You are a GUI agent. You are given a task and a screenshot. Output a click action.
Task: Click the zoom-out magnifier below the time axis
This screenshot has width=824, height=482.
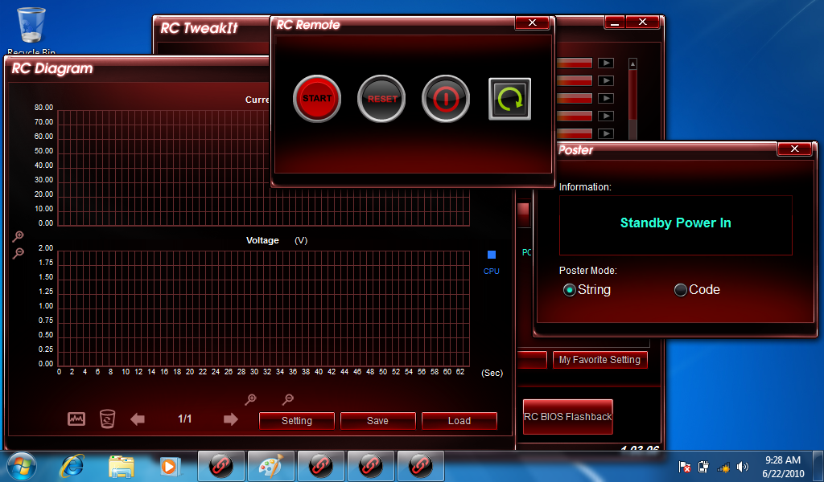pos(287,399)
